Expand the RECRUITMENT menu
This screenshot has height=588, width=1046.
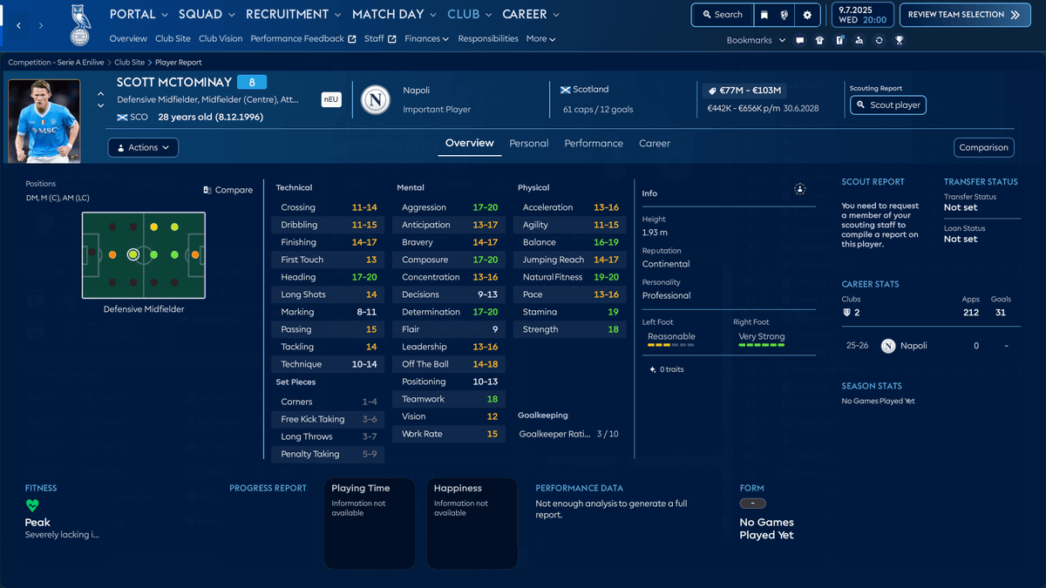pos(294,14)
